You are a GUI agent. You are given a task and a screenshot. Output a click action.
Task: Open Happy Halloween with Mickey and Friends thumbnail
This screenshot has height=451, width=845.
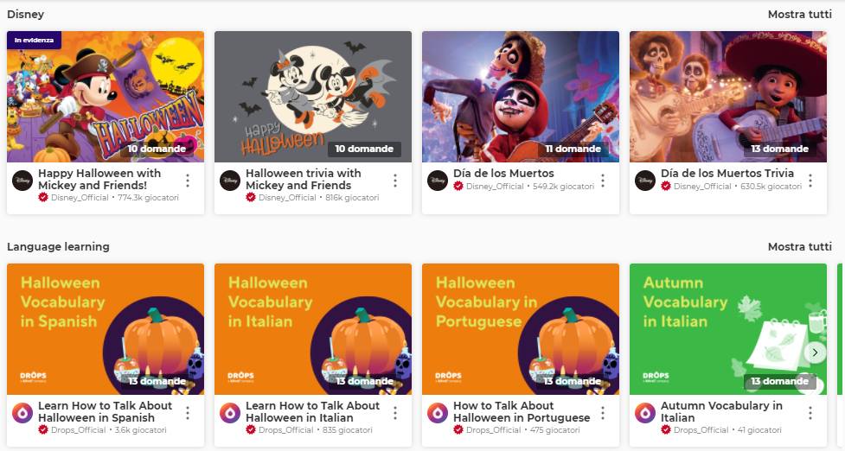106,97
